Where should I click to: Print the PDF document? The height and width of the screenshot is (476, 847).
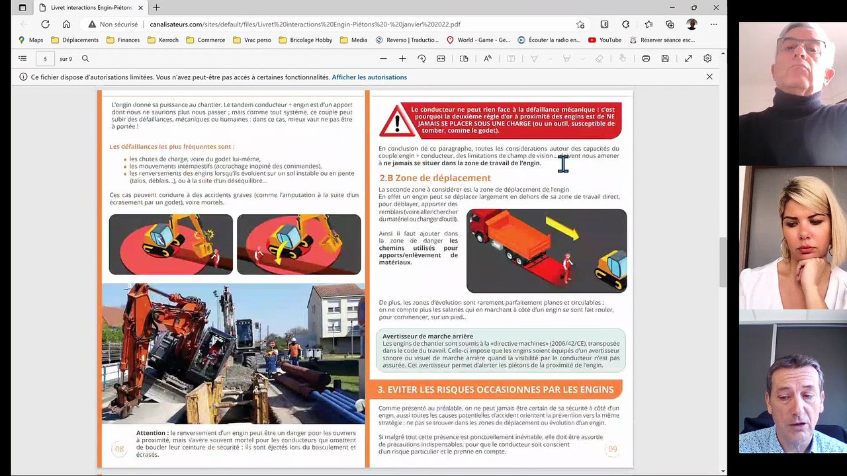point(646,59)
